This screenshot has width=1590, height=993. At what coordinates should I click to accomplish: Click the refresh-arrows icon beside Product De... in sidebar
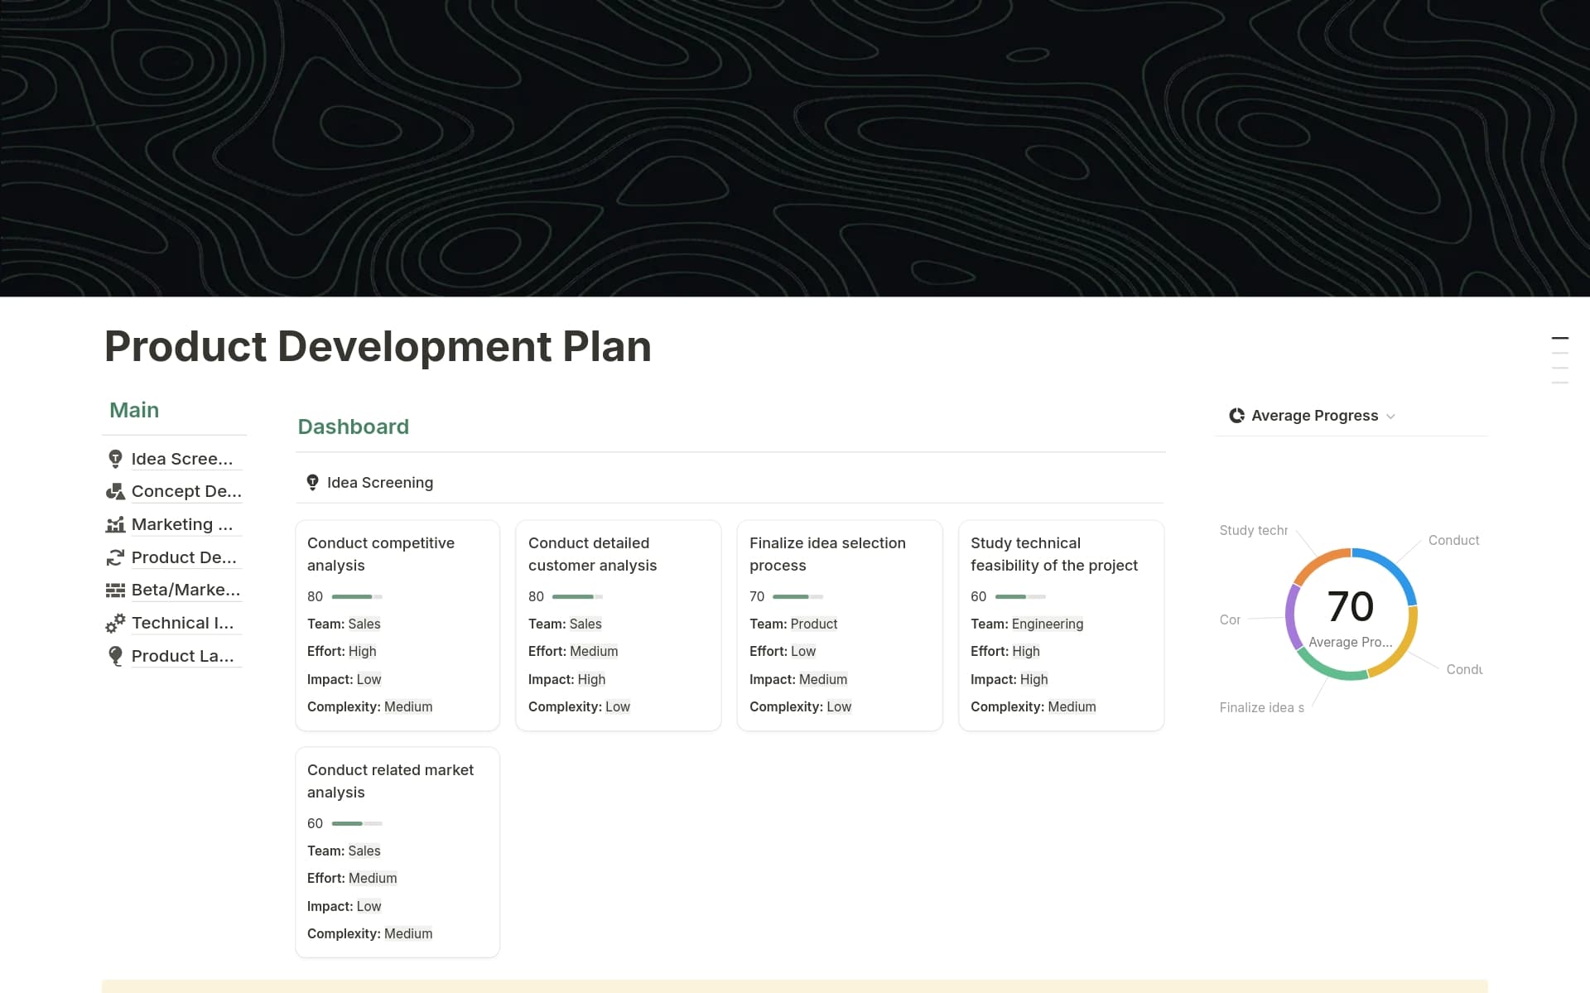pyautogui.click(x=115, y=557)
